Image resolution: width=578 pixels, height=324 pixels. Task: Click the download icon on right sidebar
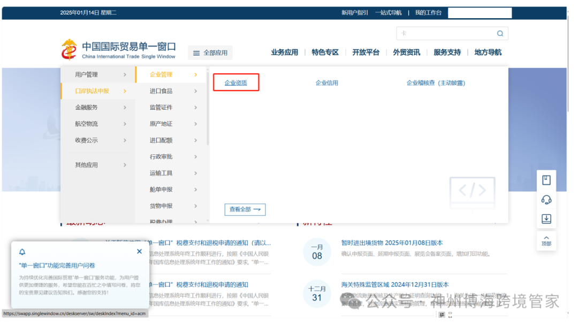click(x=546, y=219)
